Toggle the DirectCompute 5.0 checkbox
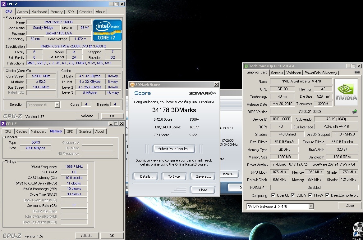The image size is (363, 240). pos(327,195)
